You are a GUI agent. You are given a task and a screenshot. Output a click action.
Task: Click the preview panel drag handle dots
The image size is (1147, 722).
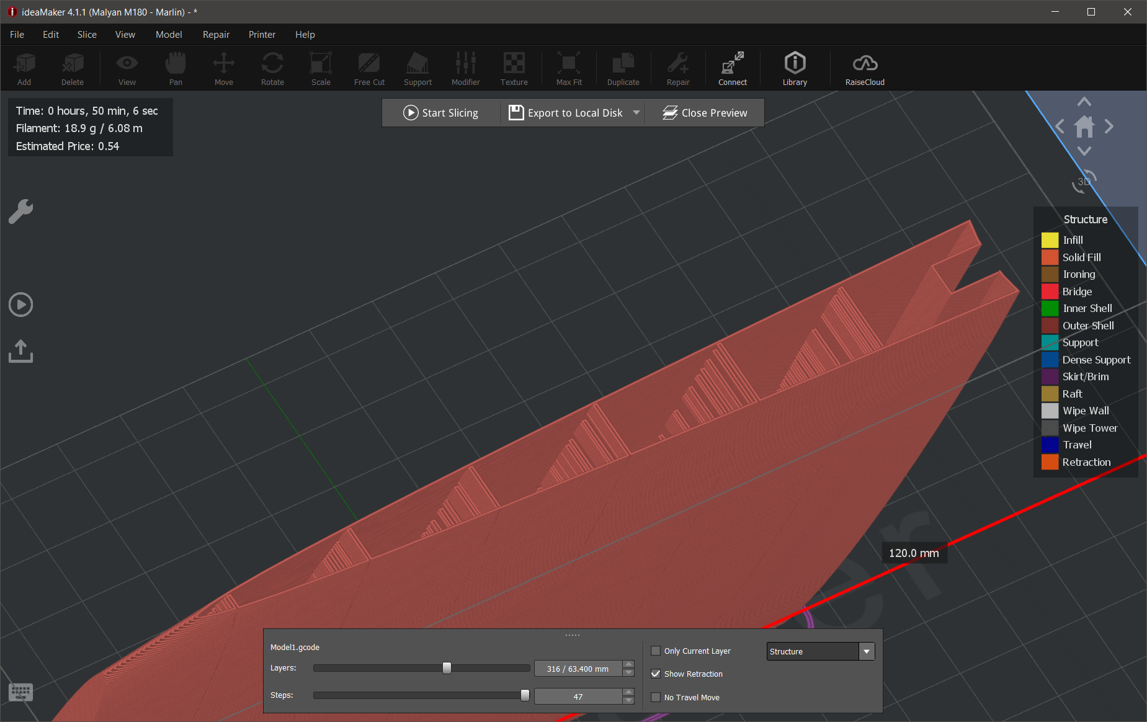[573, 635]
